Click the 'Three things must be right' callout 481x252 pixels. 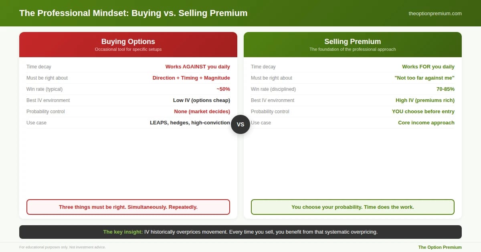pyautogui.click(x=128, y=207)
